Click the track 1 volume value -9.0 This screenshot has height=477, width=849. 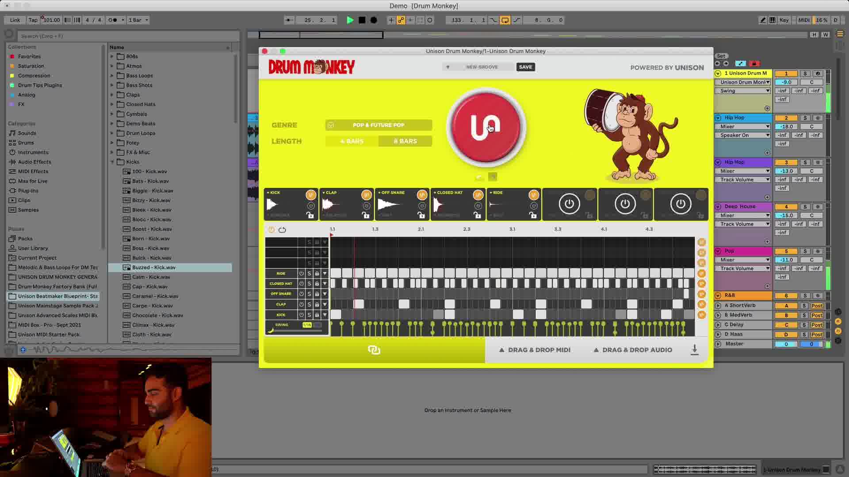coord(786,82)
